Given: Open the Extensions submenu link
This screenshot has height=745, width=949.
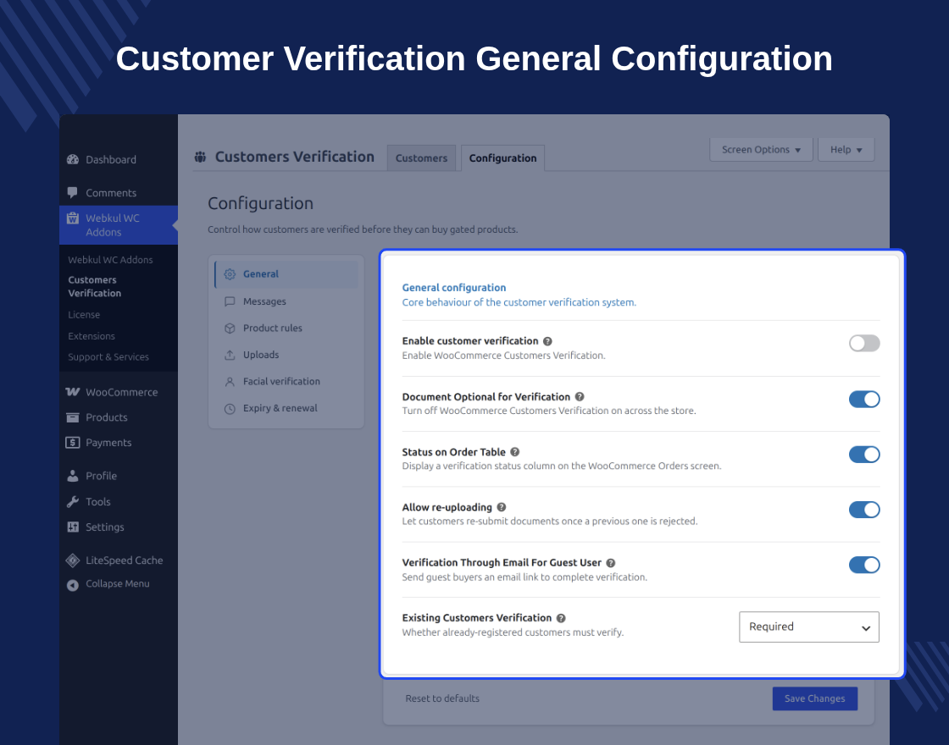Looking at the screenshot, I should 92,336.
